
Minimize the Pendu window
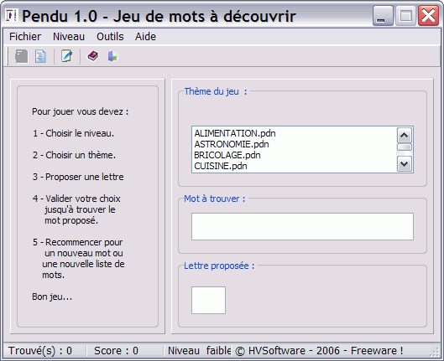[383, 16]
